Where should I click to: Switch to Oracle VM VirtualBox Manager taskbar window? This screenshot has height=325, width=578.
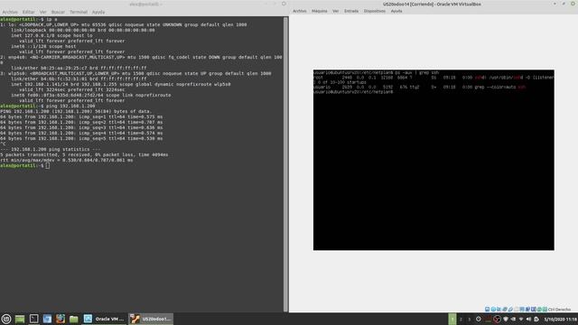tap(105, 319)
